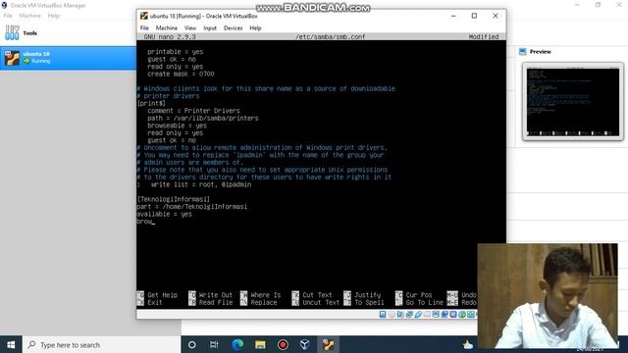Click the mouse integration status icon

click(462, 314)
